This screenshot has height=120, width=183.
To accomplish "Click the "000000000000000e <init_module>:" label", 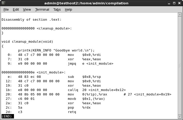I will [34, 72].
